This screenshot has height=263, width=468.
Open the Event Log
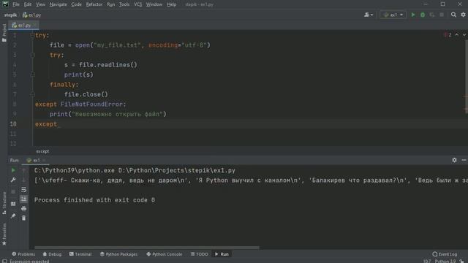tap(445, 254)
